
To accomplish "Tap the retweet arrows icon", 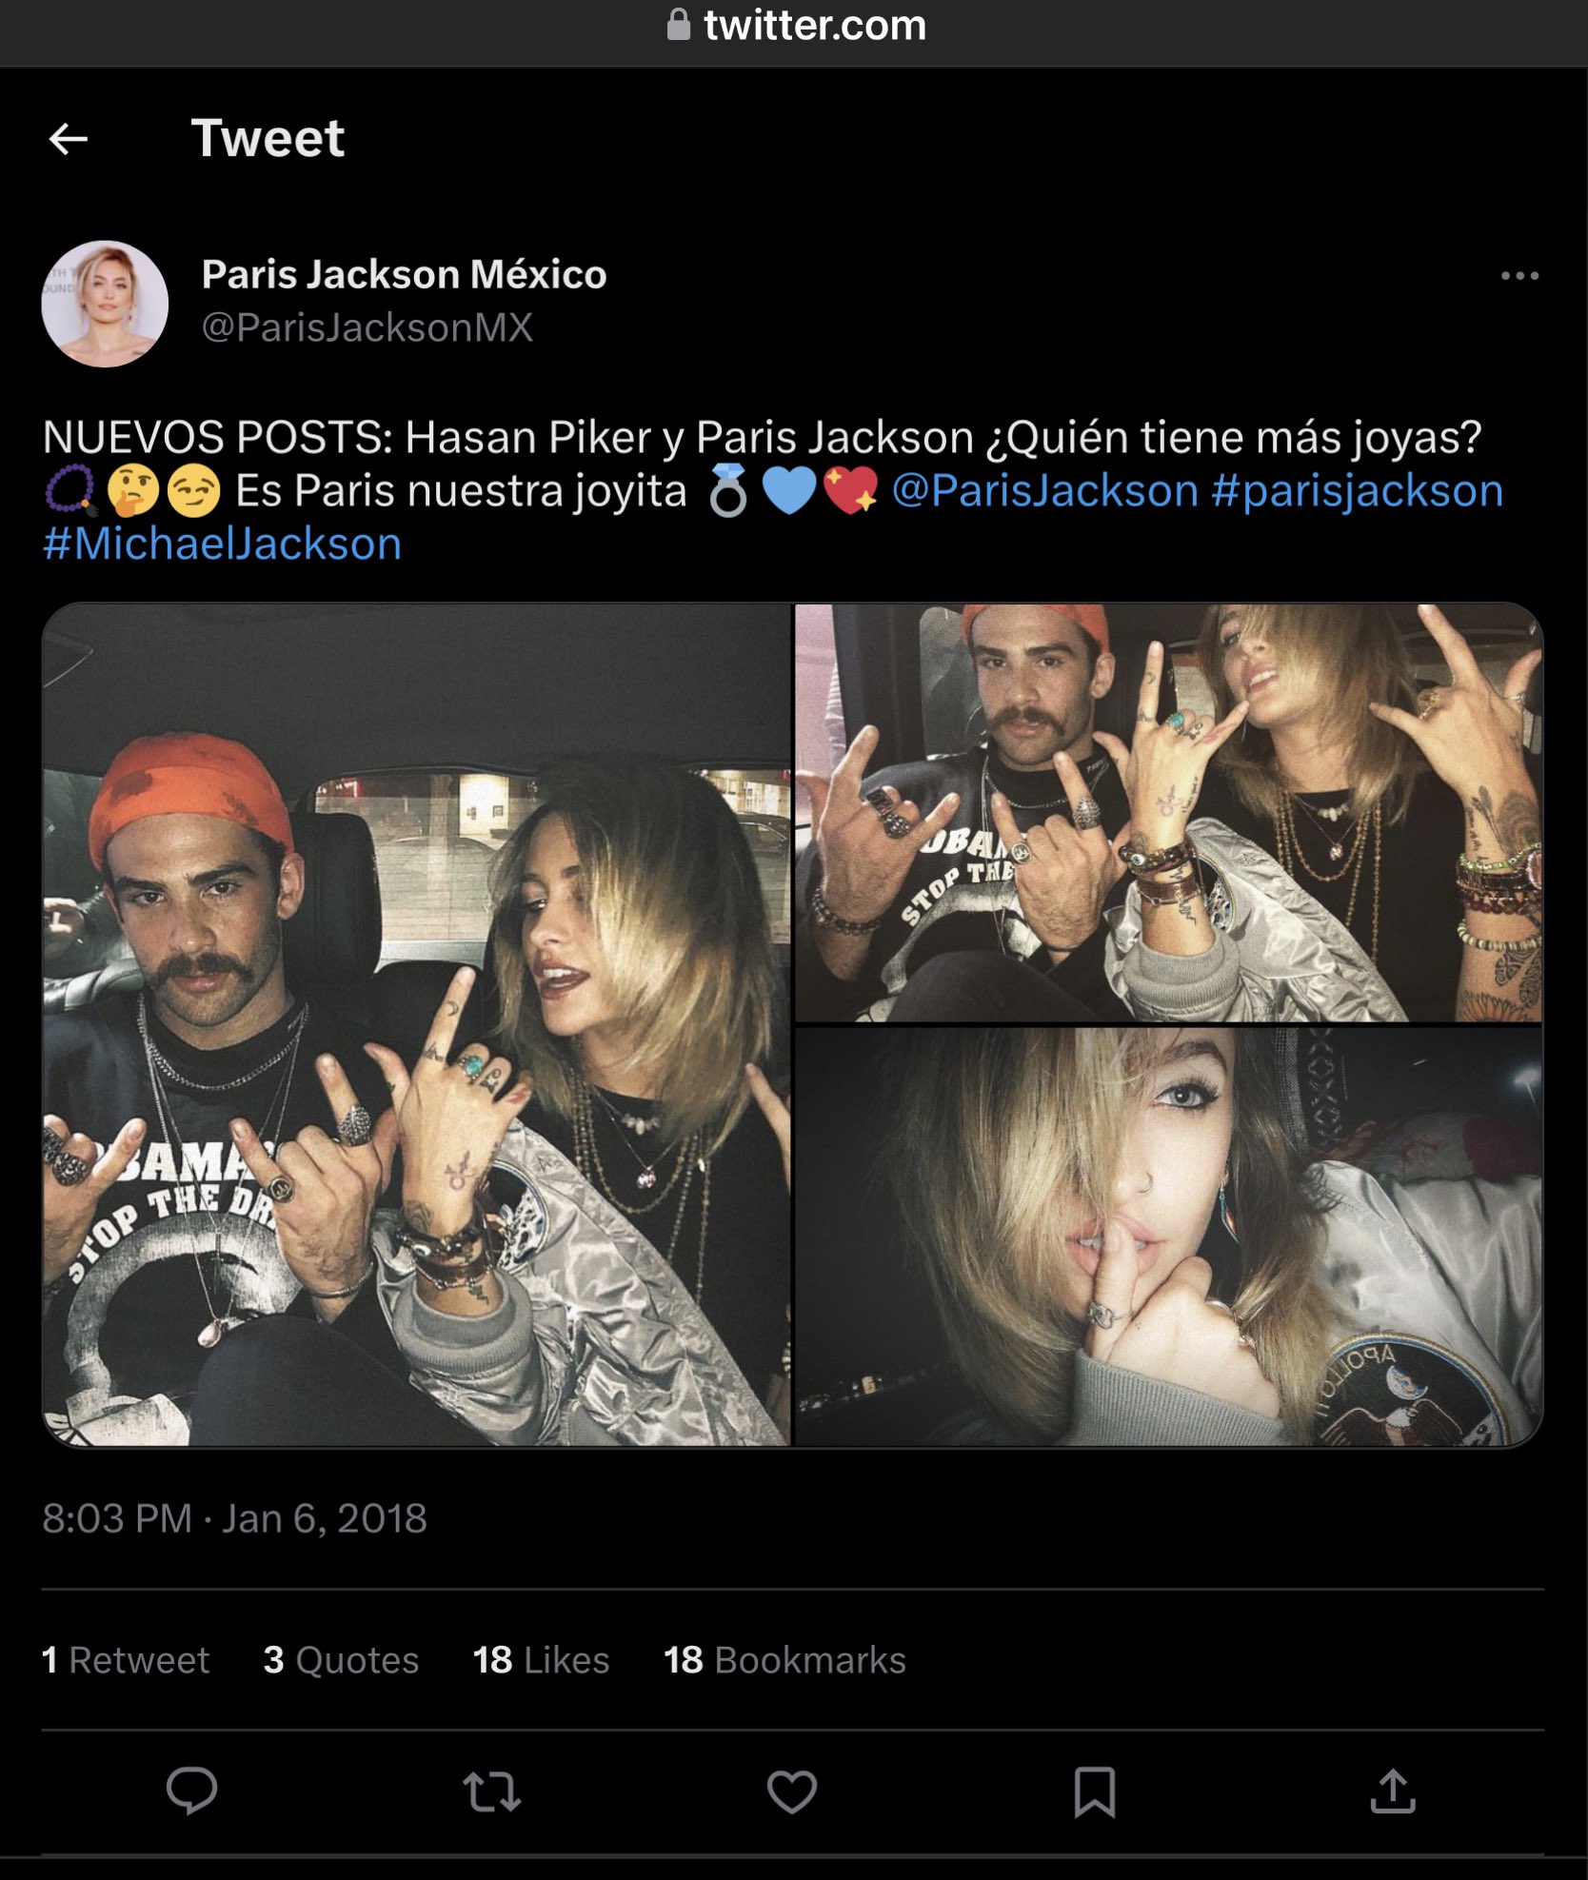I will [491, 1791].
